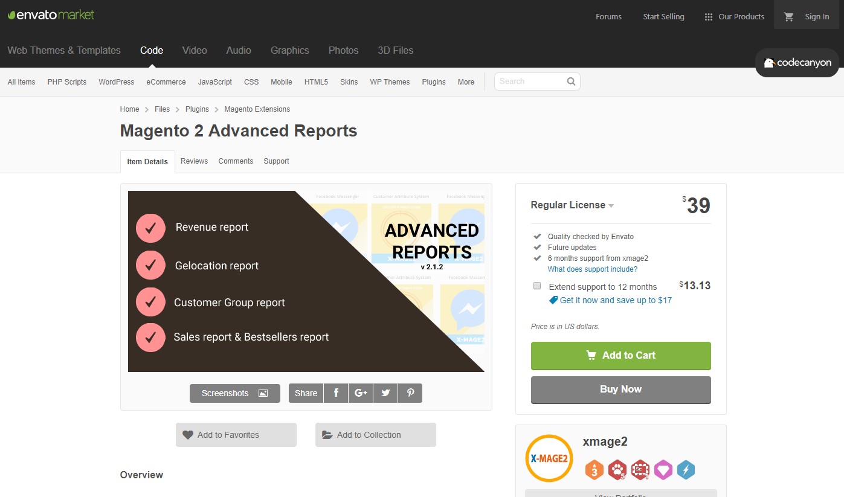The width and height of the screenshot is (844, 497).
Task: Click the Add to Cart button
Action: click(x=621, y=356)
